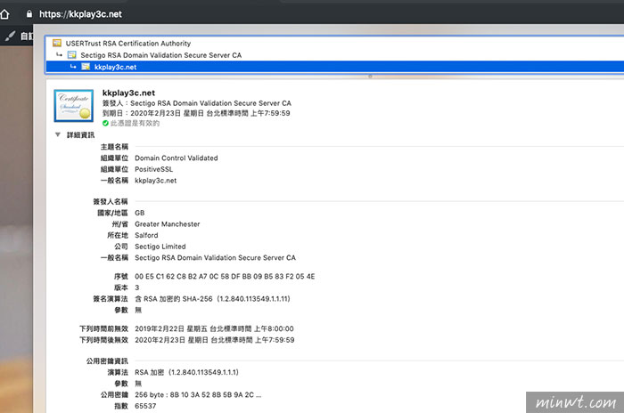Select the kkplay3c.net certificate row
This screenshot has width=624, height=413.
point(335,67)
